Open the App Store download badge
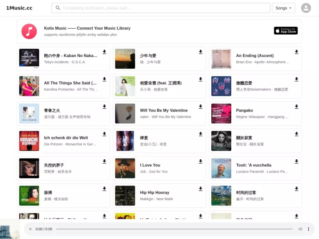The height and width of the screenshot is (239, 319). tap(286, 31)
